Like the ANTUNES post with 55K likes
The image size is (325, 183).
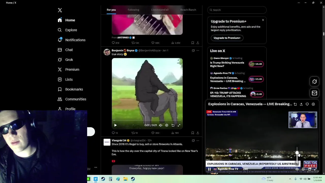155,43
